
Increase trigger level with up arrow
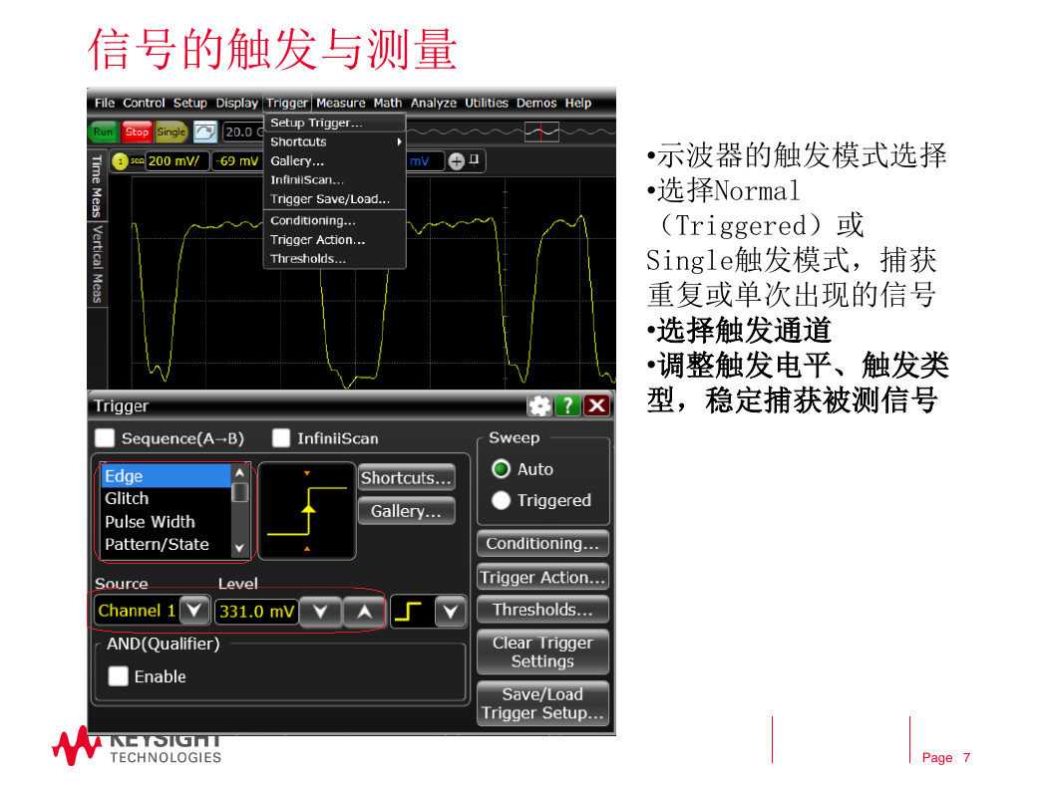(x=365, y=611)
